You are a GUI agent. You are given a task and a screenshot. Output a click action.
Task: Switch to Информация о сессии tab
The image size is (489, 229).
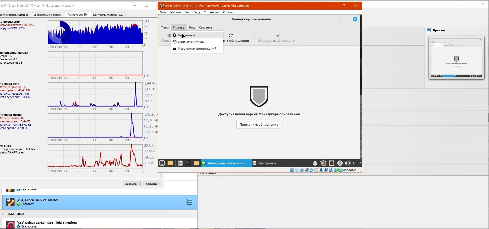(x=48, y=15)
